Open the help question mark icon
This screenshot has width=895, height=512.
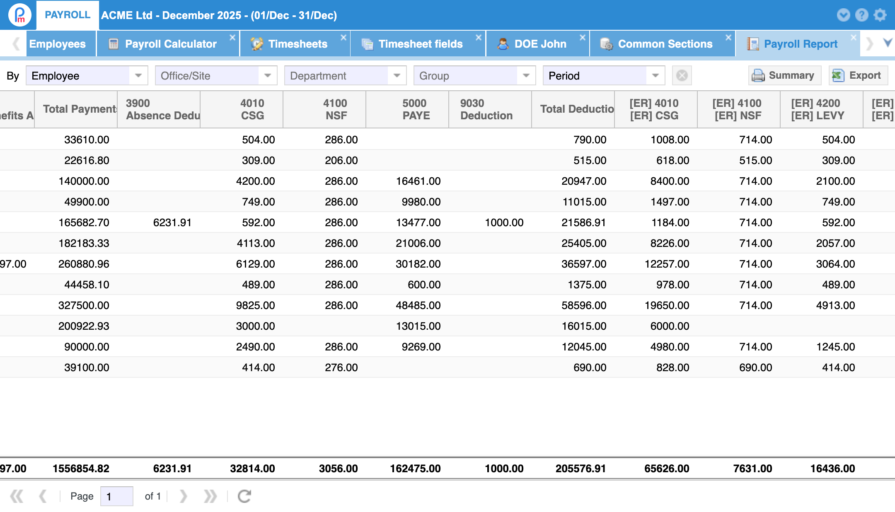(861, 15)
